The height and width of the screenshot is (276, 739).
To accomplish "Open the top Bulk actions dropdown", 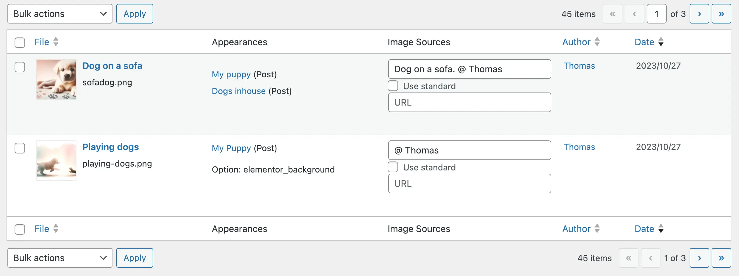I will (60, 14).
